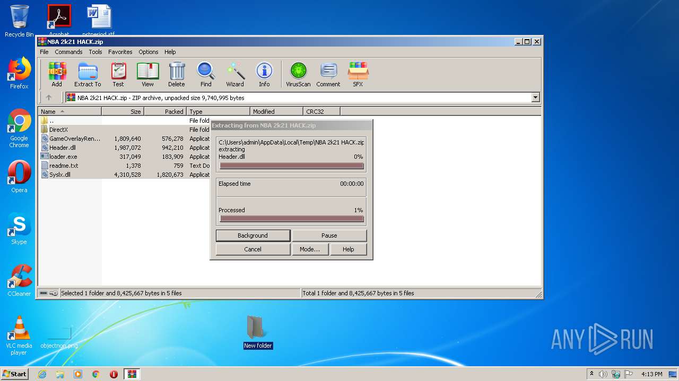Show hidden tray icons arrow

tap(591, 374)
